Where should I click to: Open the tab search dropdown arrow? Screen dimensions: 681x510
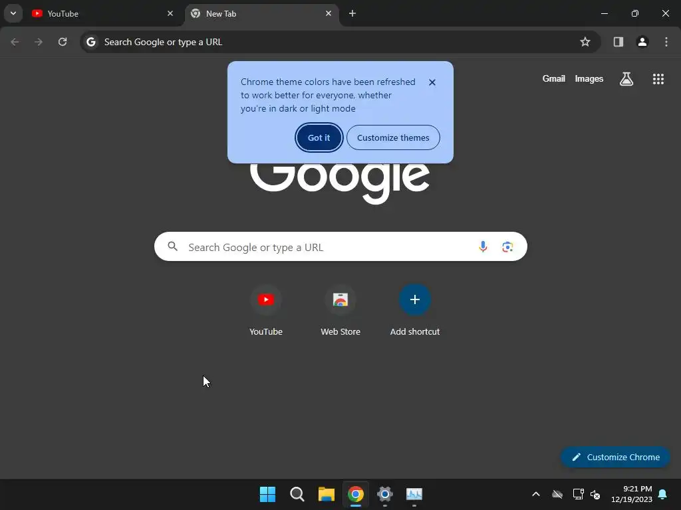tap(13, 13)
